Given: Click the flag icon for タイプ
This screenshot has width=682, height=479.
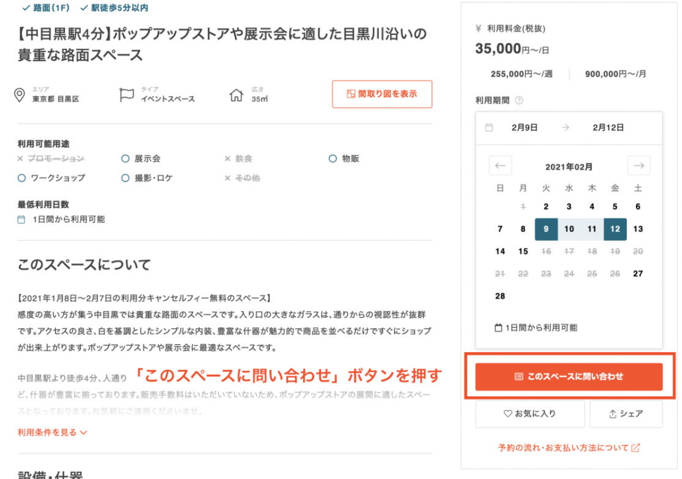Looking at the screenshot, I should [x=127, y=95].
